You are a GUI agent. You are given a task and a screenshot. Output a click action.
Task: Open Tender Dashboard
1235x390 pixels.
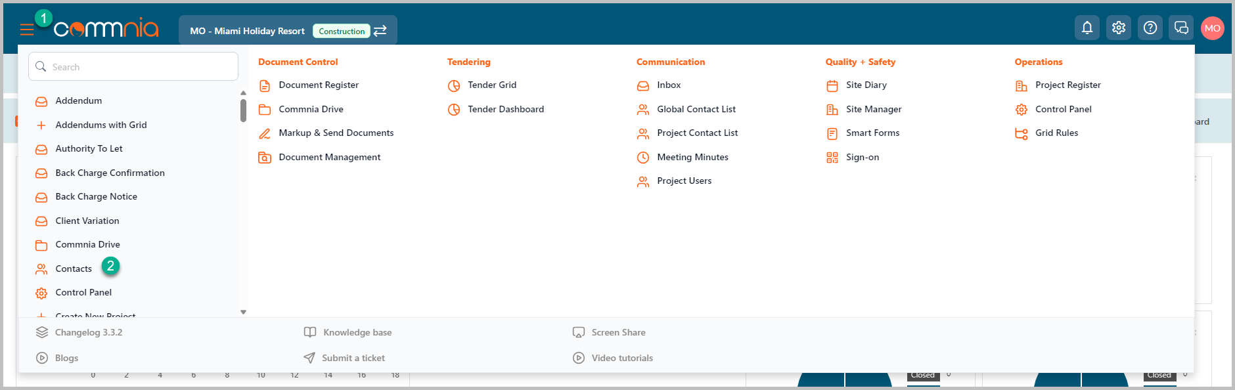pyautogui.click(x=506, y=109)
